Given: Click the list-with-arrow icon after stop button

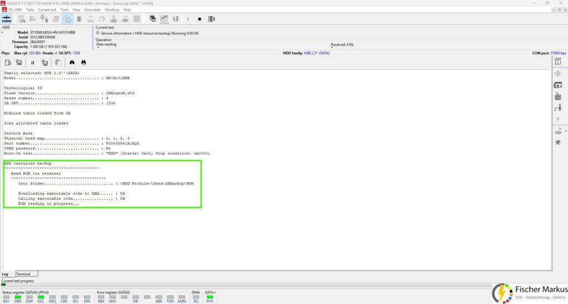Looking at the screenshot, I should pyautogui.click(x=211, y=19).
